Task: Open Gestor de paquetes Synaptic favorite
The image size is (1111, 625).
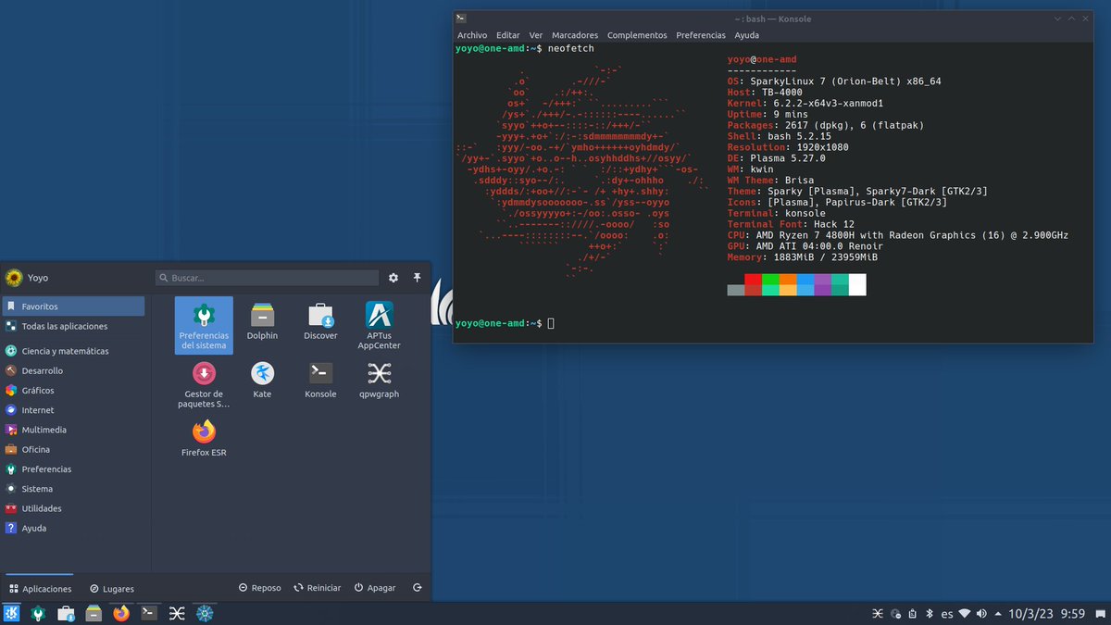Action: (204, 383)
